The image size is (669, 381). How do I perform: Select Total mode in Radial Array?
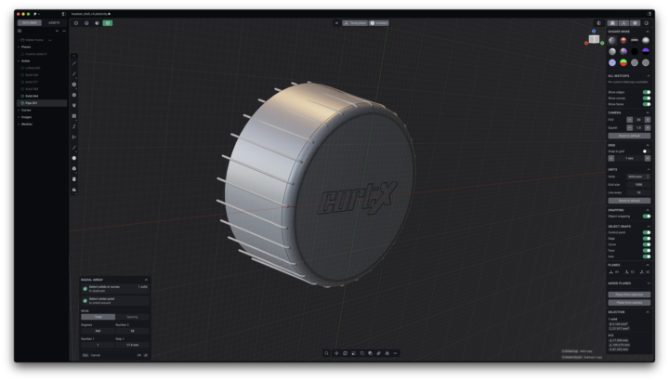[x=98, y=317]
